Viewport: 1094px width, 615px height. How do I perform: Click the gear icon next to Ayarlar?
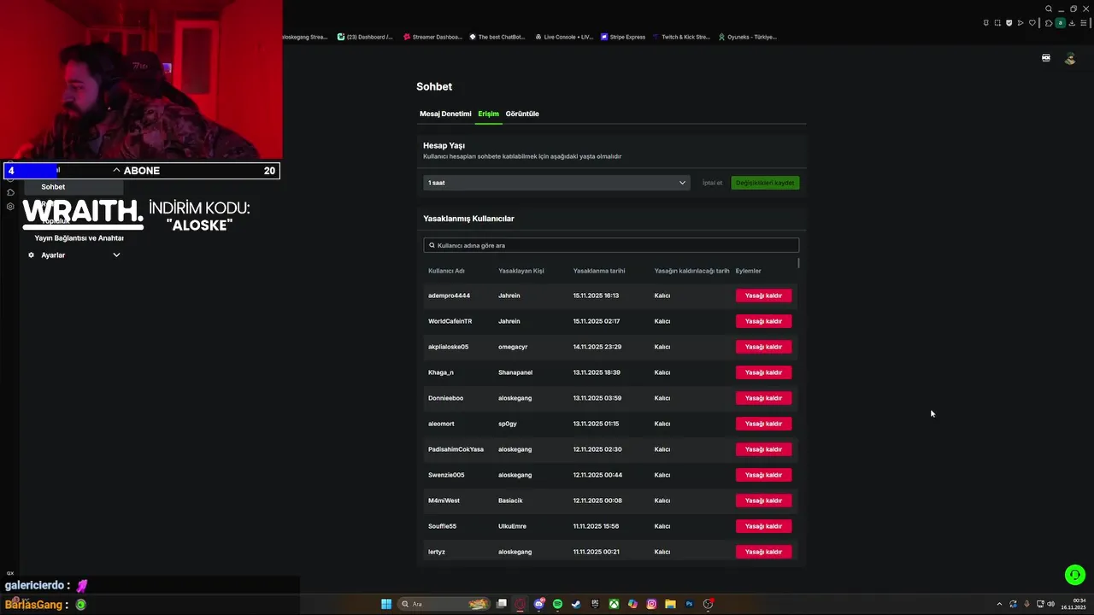[x=31, y=255]
